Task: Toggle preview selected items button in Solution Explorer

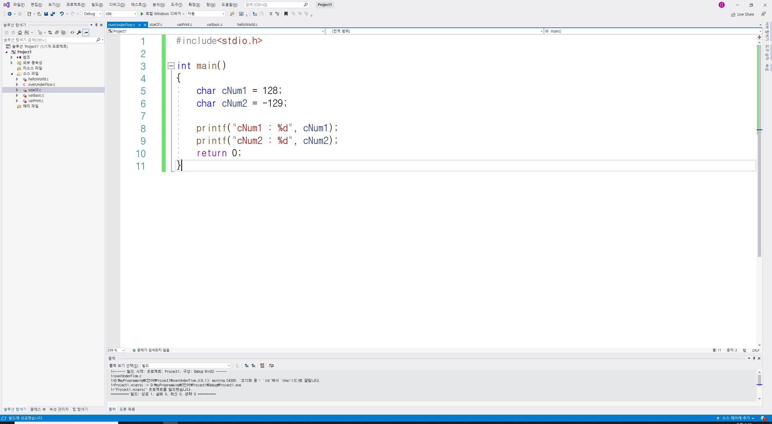Action: pyautogui.click(x=86, y=33)
